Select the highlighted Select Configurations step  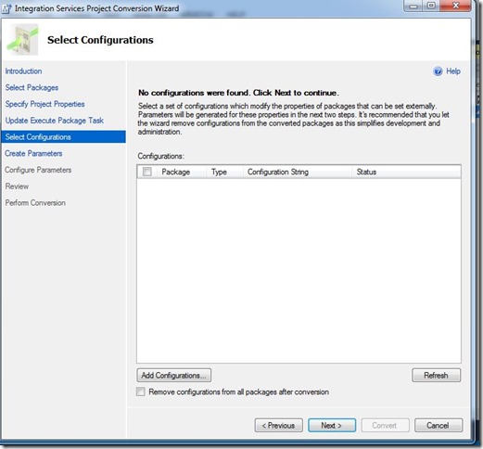tap(63, 136)
